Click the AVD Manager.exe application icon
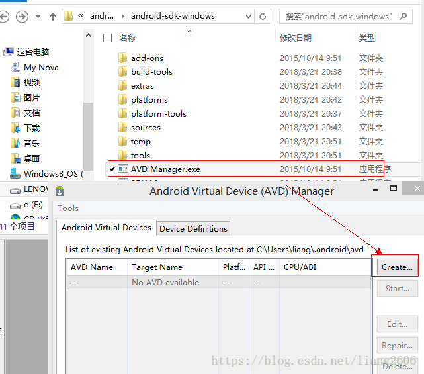The width and height of the screenshot is (424, 374). point(123,169)
